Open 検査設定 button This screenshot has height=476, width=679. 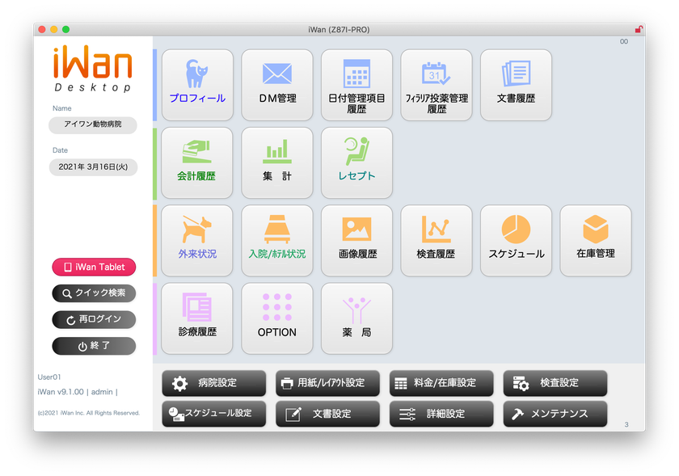[x=555, y=383]
